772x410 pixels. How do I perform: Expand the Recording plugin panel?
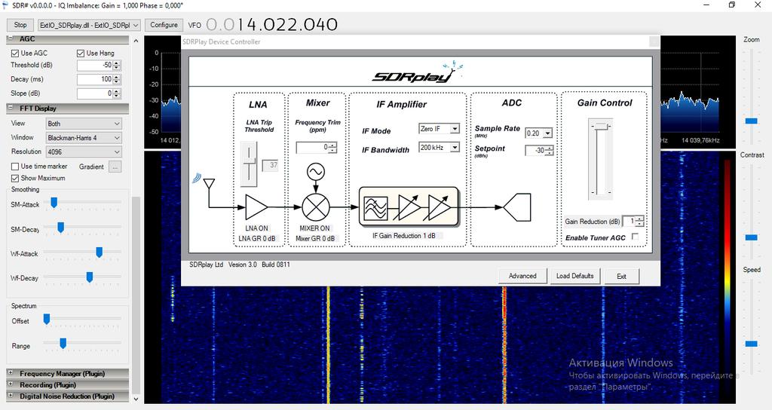click(x=11, y=384)
